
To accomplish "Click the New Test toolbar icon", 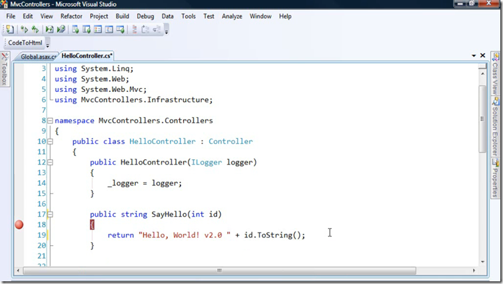I will pos(9,29).
